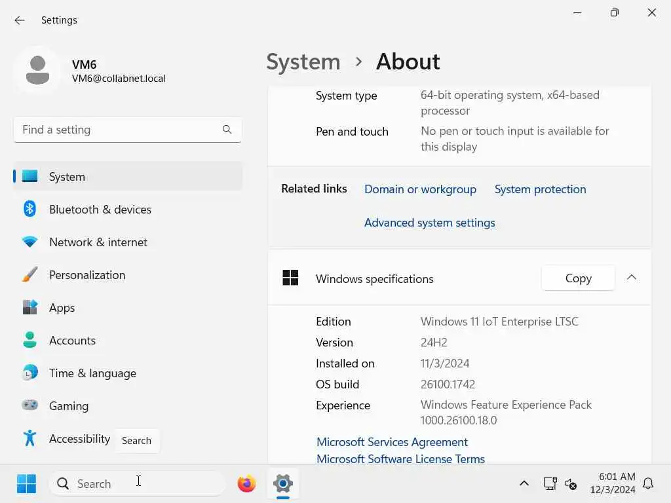This screenshot has width=671, height=503.
Task: Open the Domain or workgroup link
Action: point(420,189)
